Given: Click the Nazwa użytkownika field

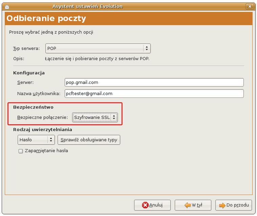Looking at the screenshot, I should click(x=154, y=93).
